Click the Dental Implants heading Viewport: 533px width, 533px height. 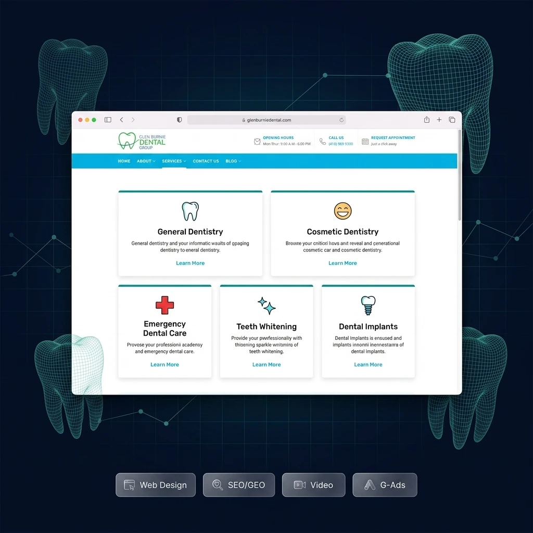368,327
